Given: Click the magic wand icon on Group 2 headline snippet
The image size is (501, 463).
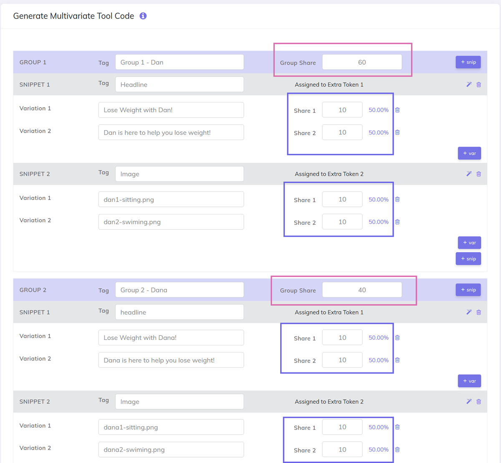Looking at the screenshot, I should (x=468, y=312).
